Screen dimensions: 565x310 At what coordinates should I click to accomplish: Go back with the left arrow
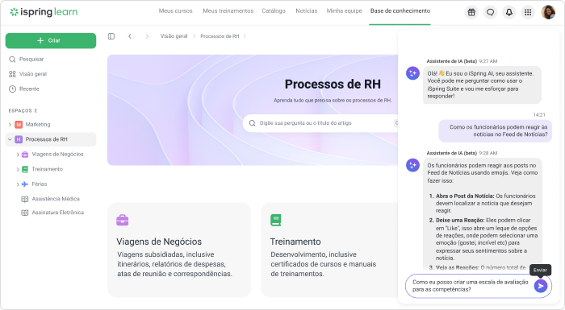(130, 36)
